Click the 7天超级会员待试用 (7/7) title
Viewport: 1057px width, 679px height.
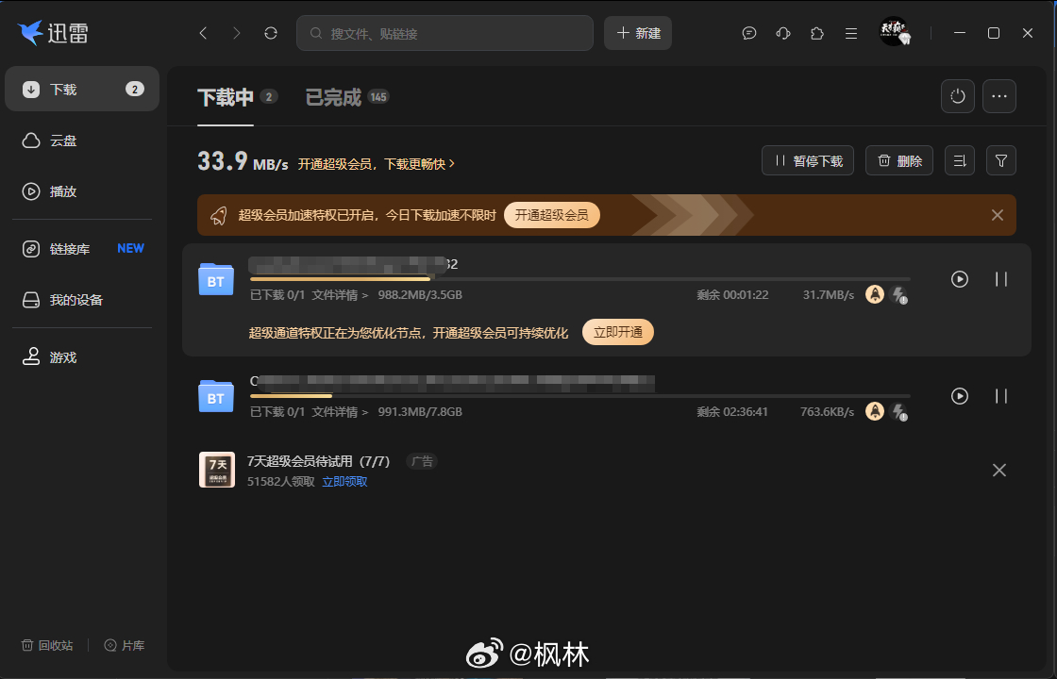point(319,461)
